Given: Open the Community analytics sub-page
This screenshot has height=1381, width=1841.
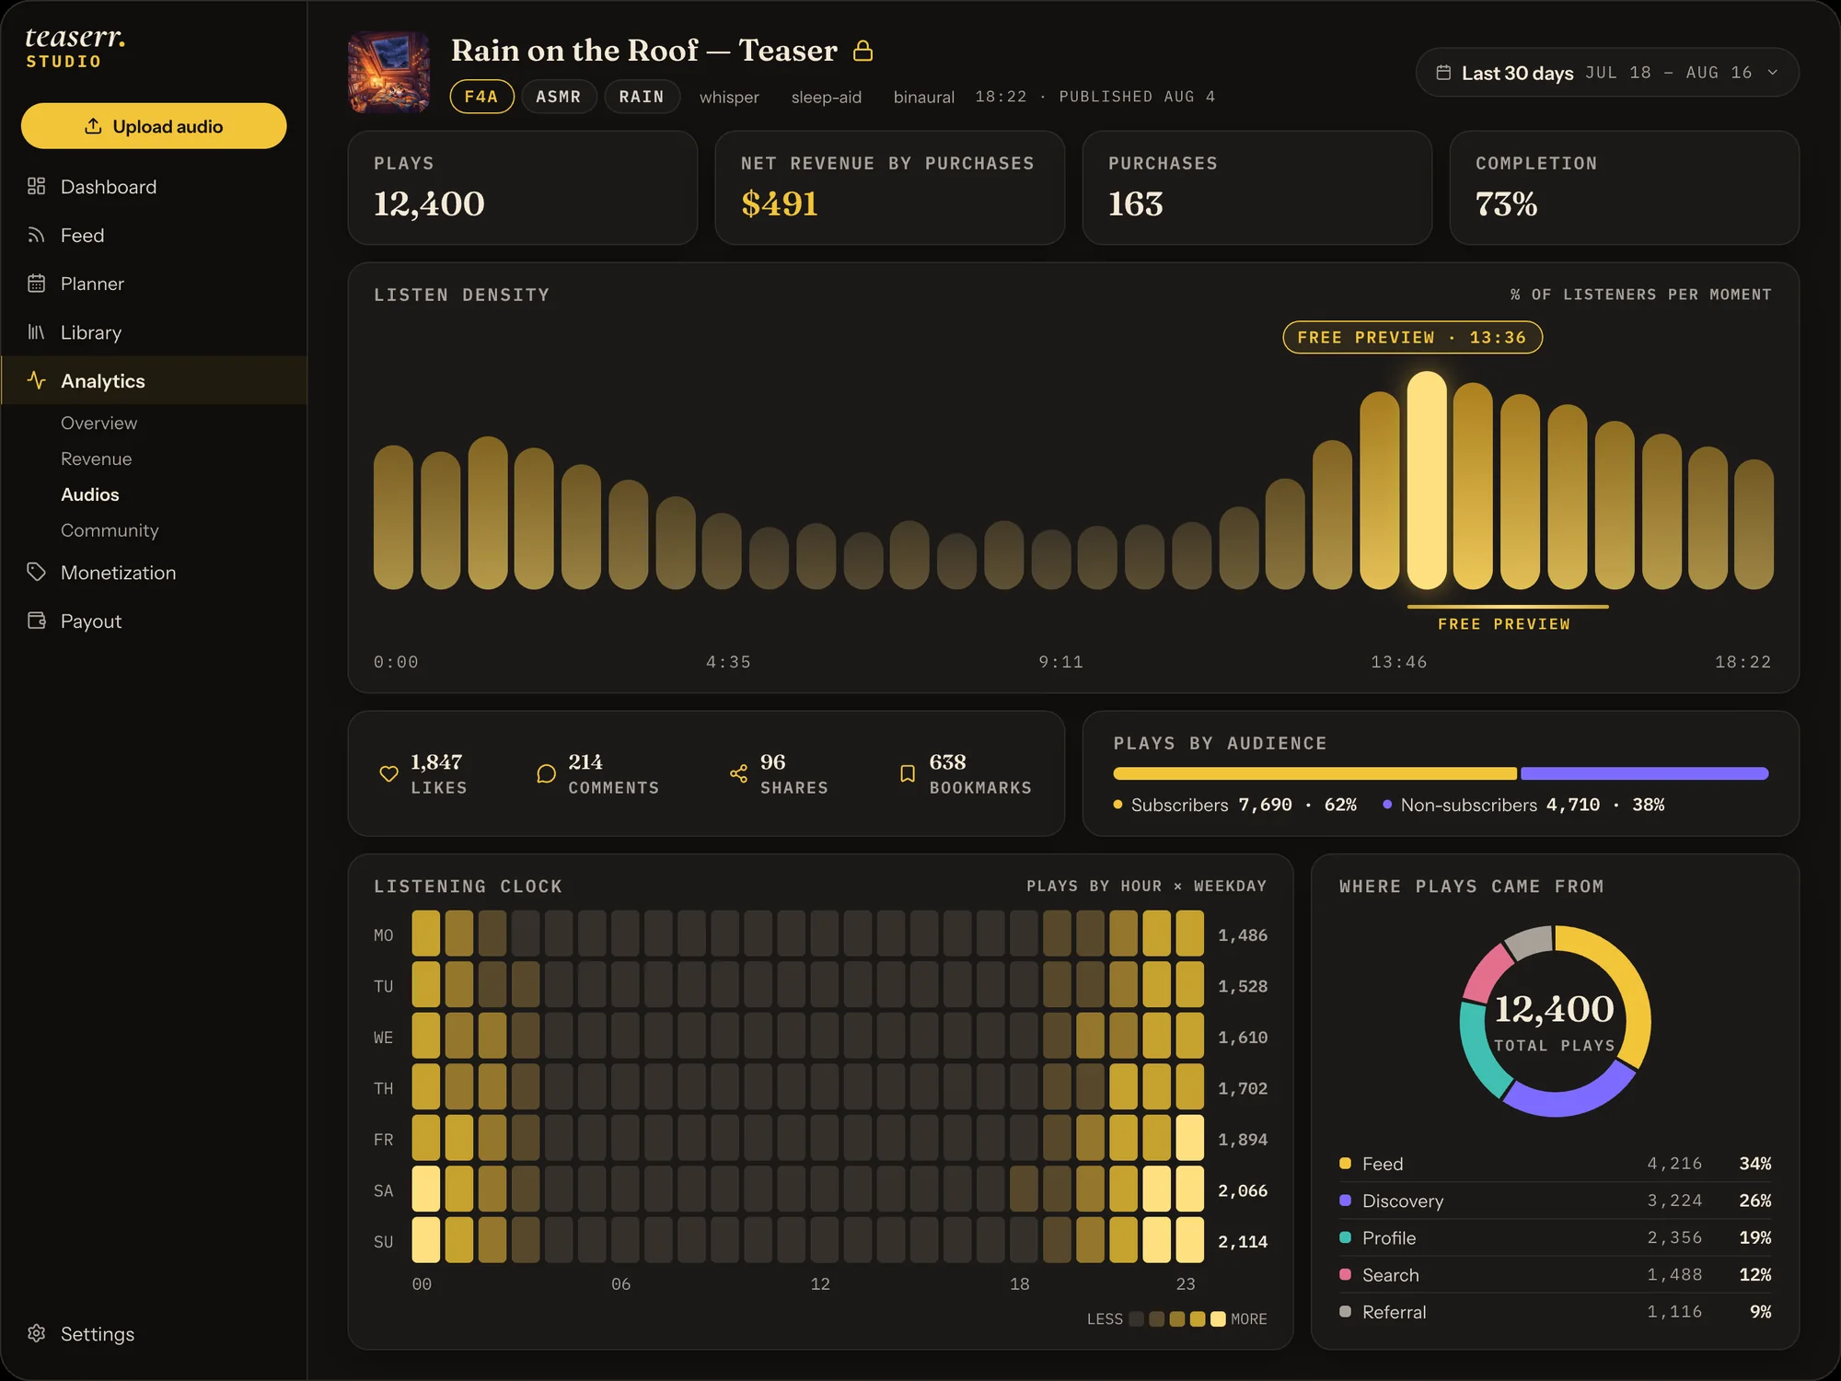Looking at the screenshot, I should (110, 530).
